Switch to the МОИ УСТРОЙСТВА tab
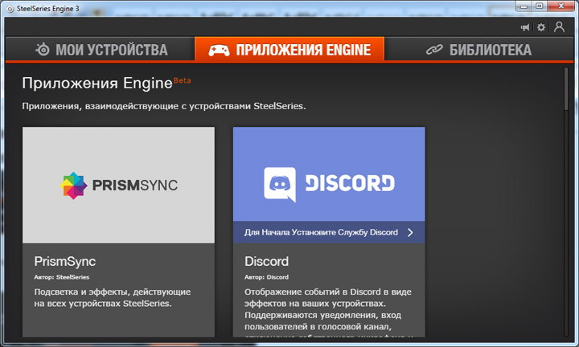Screen dimensions: 579x347 click(x=100, y=50)
